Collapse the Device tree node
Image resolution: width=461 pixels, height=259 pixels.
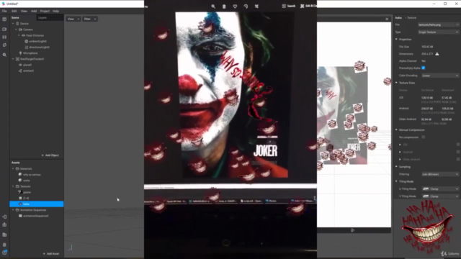pos(13,24)
